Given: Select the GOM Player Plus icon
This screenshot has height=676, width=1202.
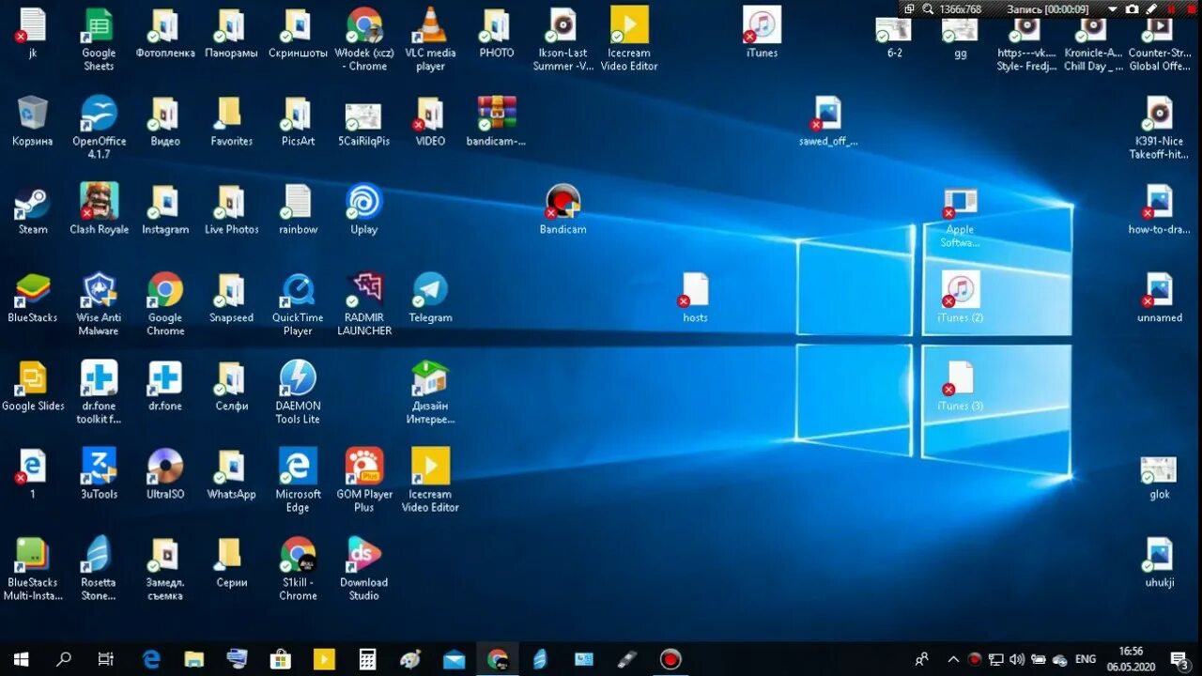Looking at the screenshot, I should tap(363, 480).
